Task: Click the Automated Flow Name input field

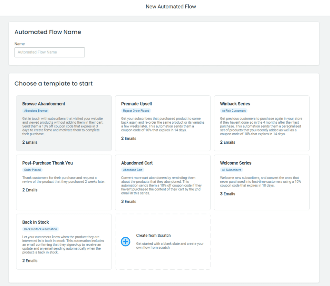Action: click(50, 52)
